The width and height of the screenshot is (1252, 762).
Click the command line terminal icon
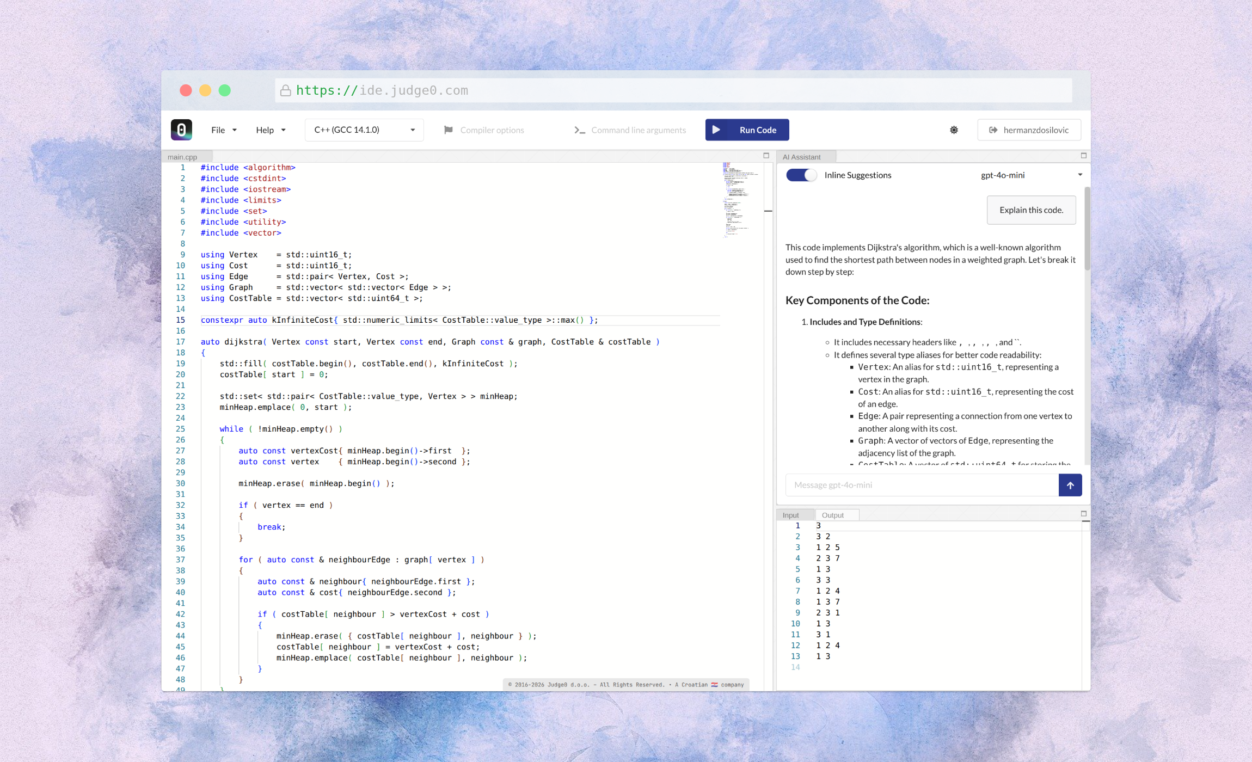click(579, 130)
